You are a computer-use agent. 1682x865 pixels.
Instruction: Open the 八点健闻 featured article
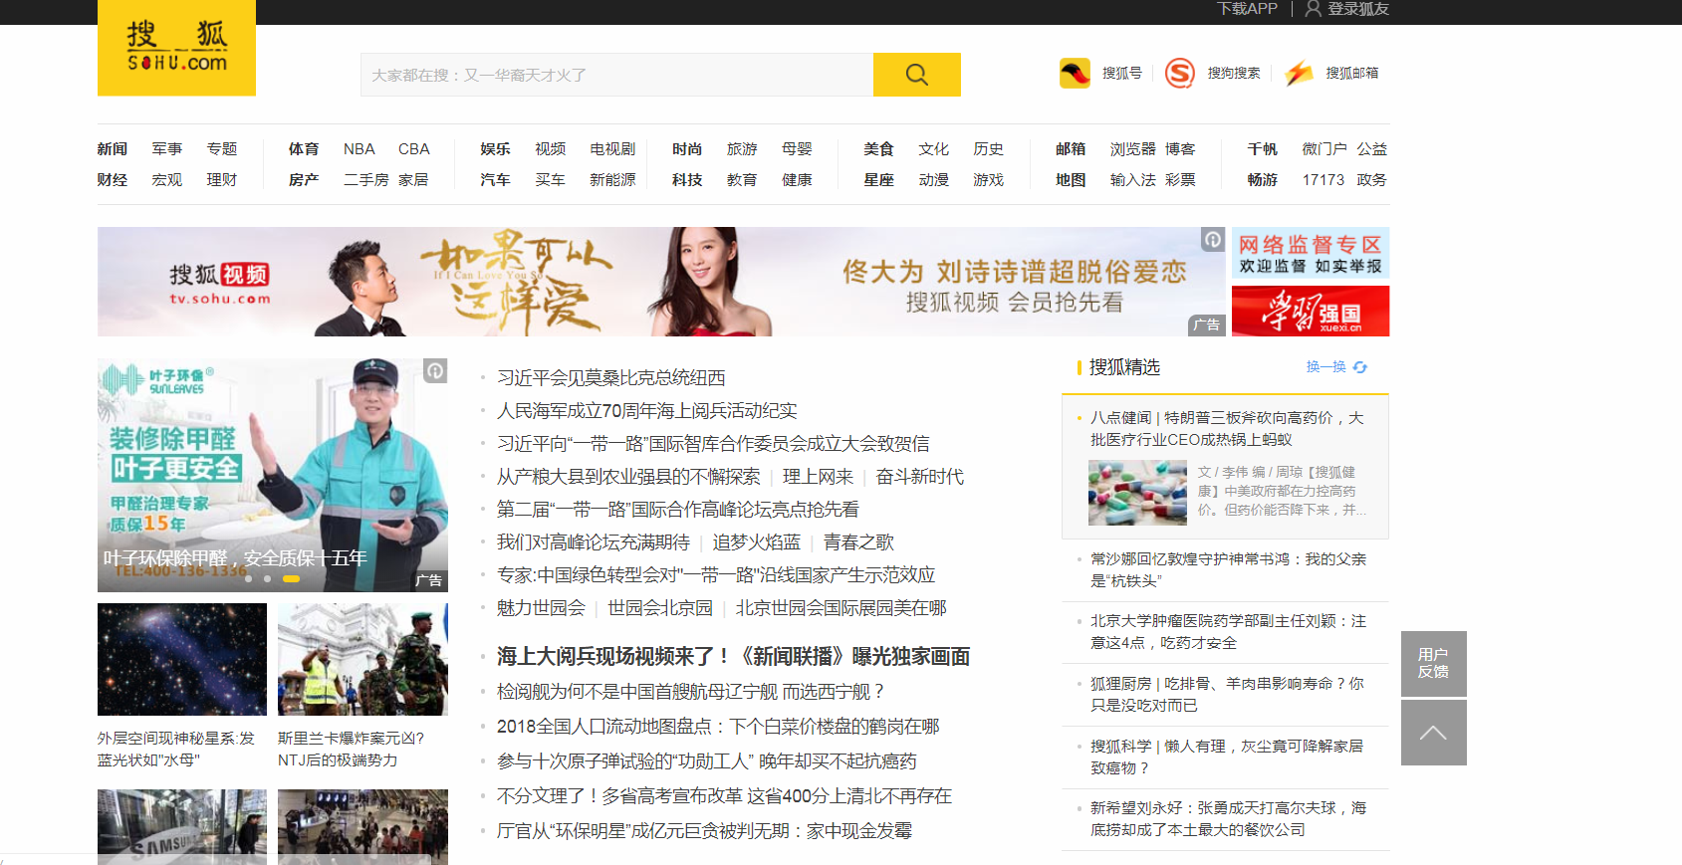(1227, 429)
